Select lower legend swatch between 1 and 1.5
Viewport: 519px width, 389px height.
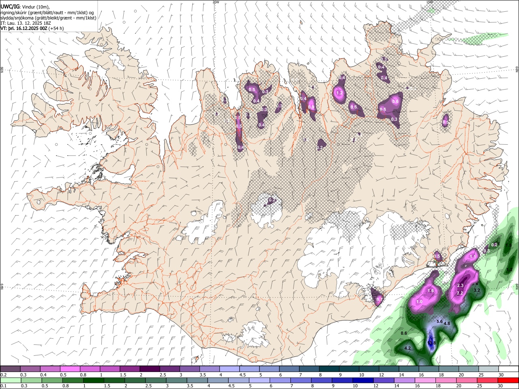pyautogui.click(x=93, y=380)
